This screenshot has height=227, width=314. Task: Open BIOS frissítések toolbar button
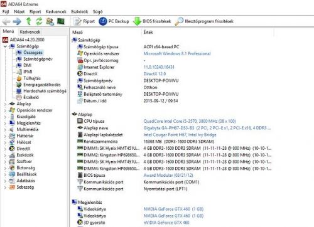point(152,21)
